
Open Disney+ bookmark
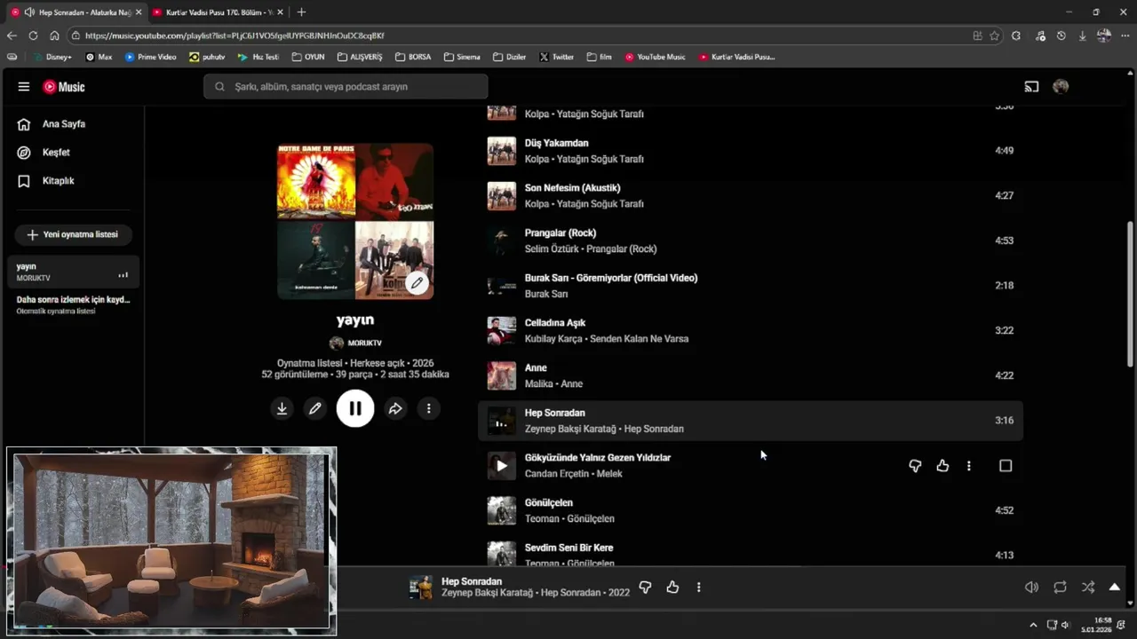52,57
